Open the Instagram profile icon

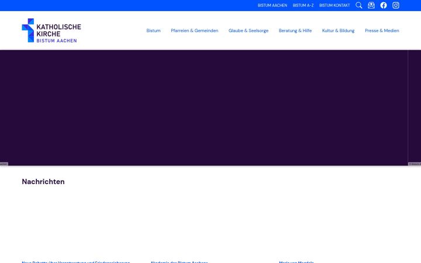point(395,5)
